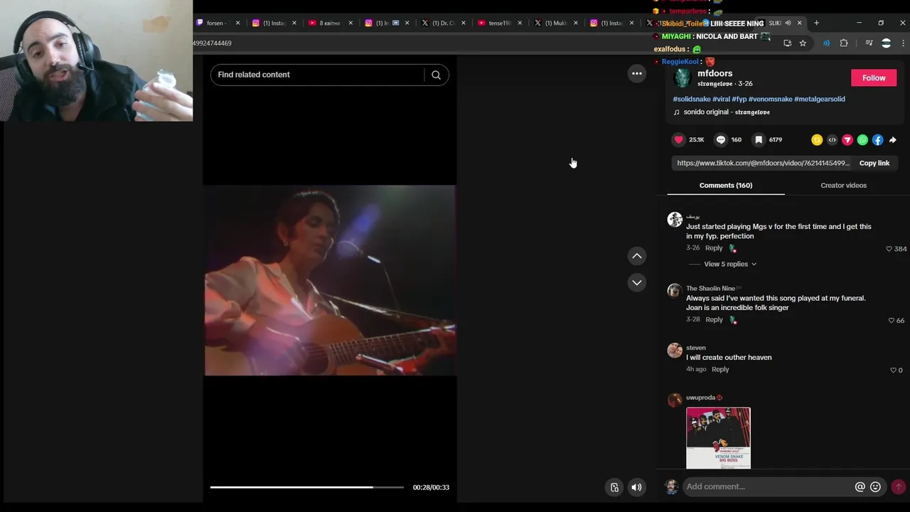This screenshot has height=512, width=910.
Task: Close the forsen browser tab
Action: pos(237,23)
